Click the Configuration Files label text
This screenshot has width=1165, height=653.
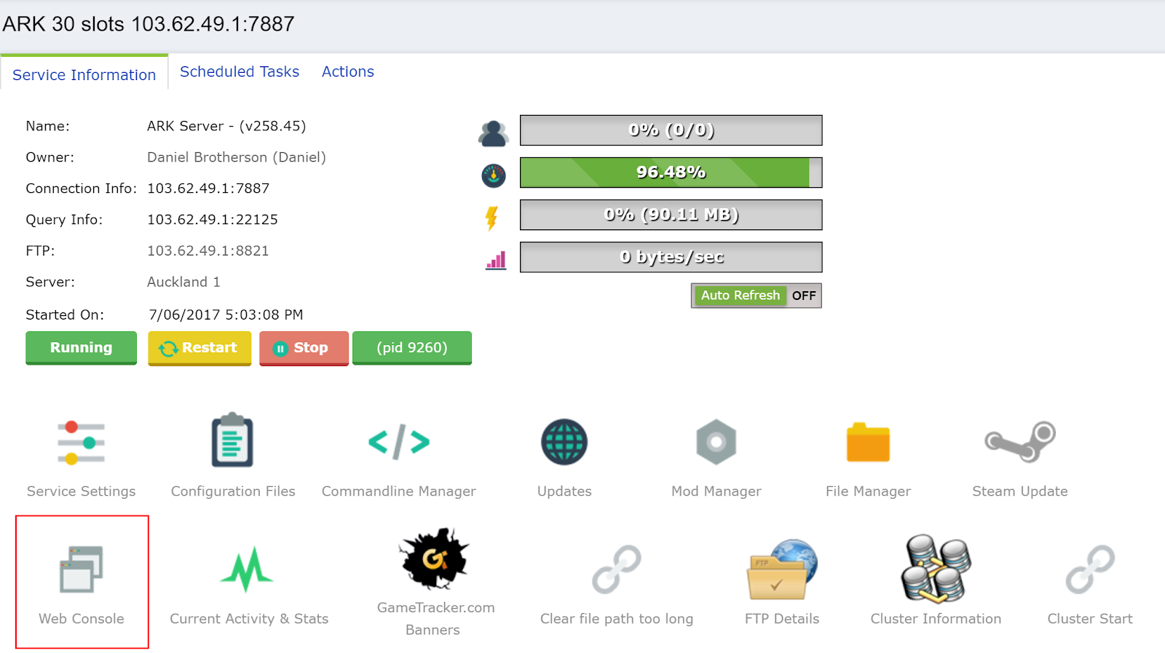233,491
